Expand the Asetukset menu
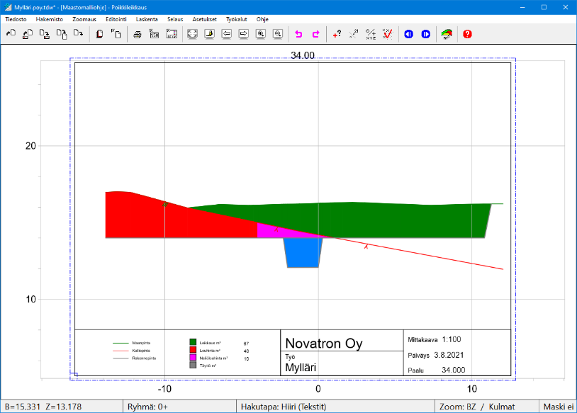This screenshot has width=577, height=413. click(x=205, y=19)
